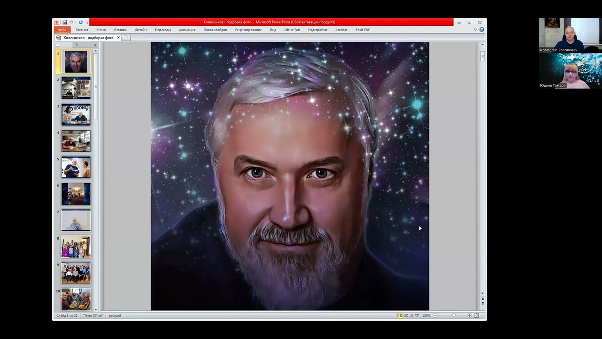Switch to the Переходы ribbon tab
Screen dimensions: 602x339
point(163,30)
